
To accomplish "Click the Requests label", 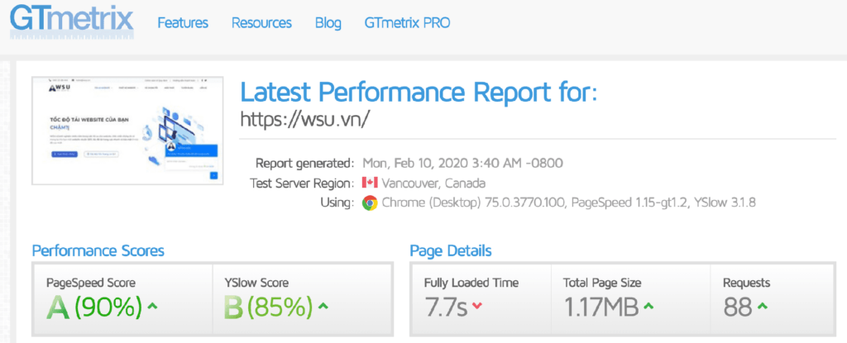I will tap(747, 283).
